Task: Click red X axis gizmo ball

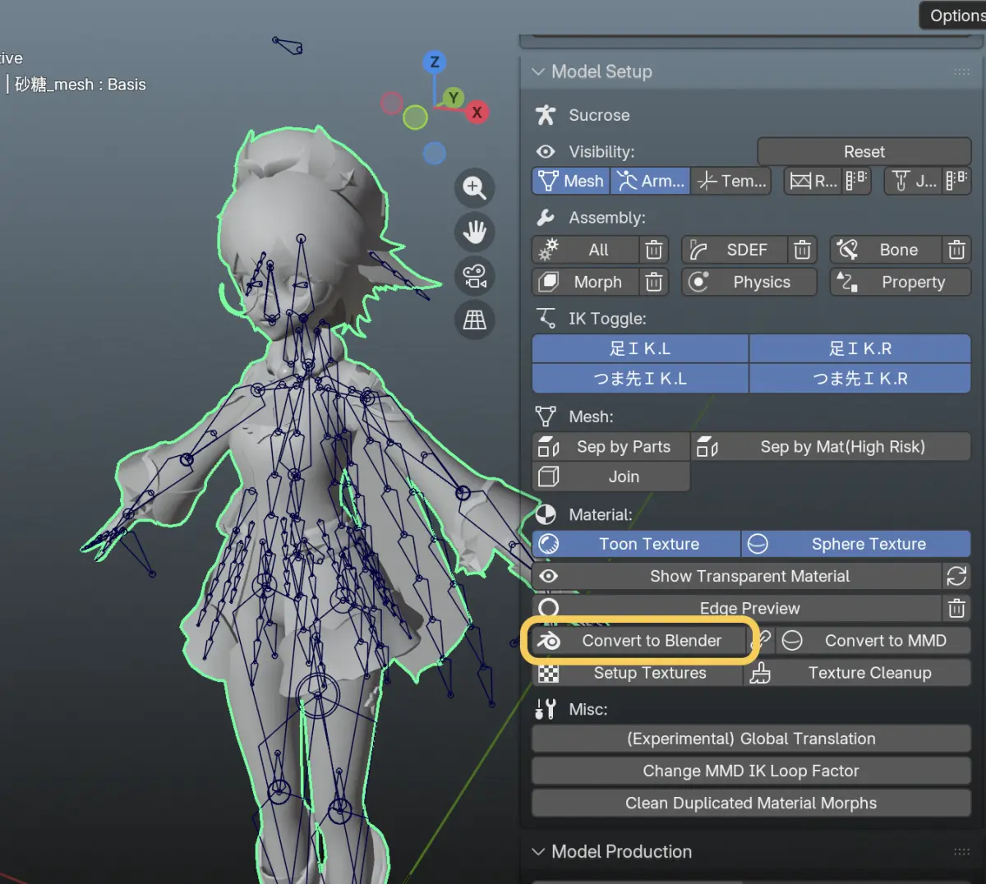Action: (x=477, y=113)
